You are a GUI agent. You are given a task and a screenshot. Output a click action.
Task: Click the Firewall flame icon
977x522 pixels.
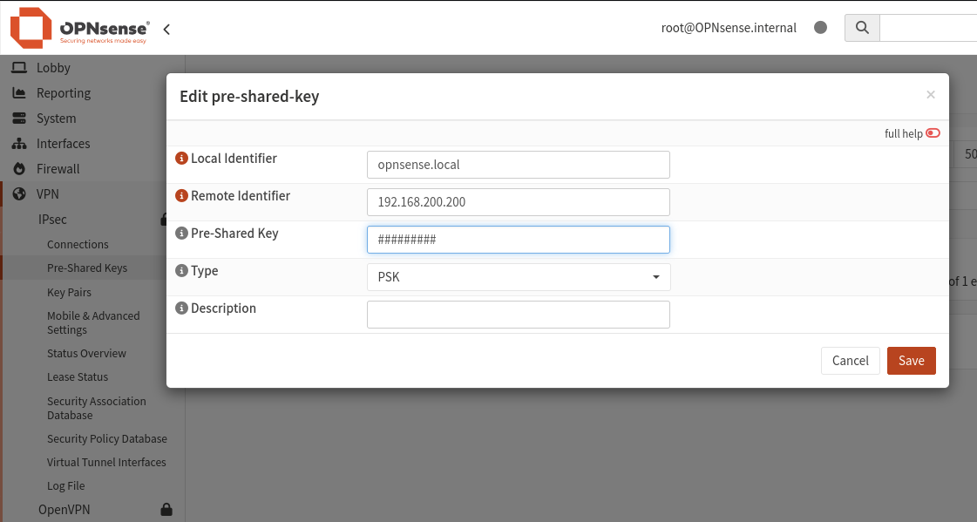pyautogui.click(x=19, y=169)
